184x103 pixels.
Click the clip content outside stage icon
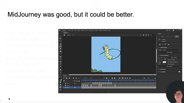pos(146,35)
